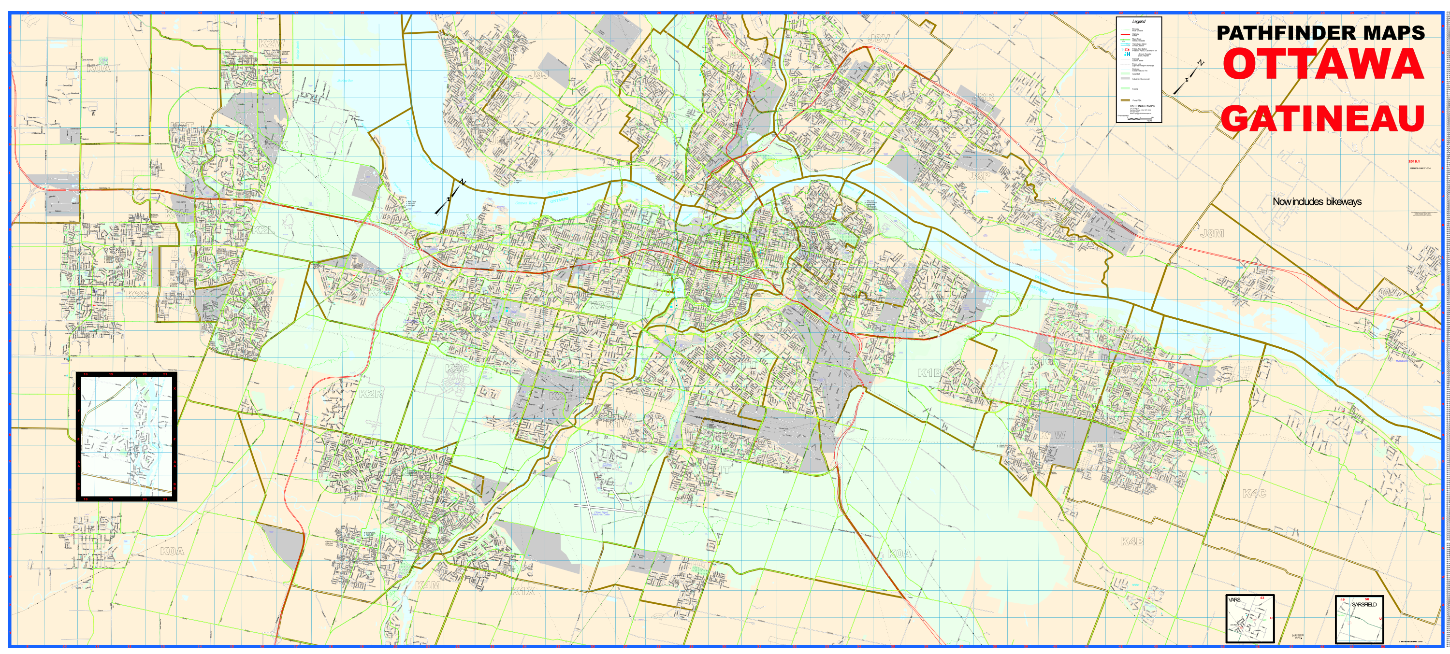Image resolution: width=1450 pixels, height=654 pixels.
Task: Click the red fire station symbol in legend
Action: click(1128, 49)
